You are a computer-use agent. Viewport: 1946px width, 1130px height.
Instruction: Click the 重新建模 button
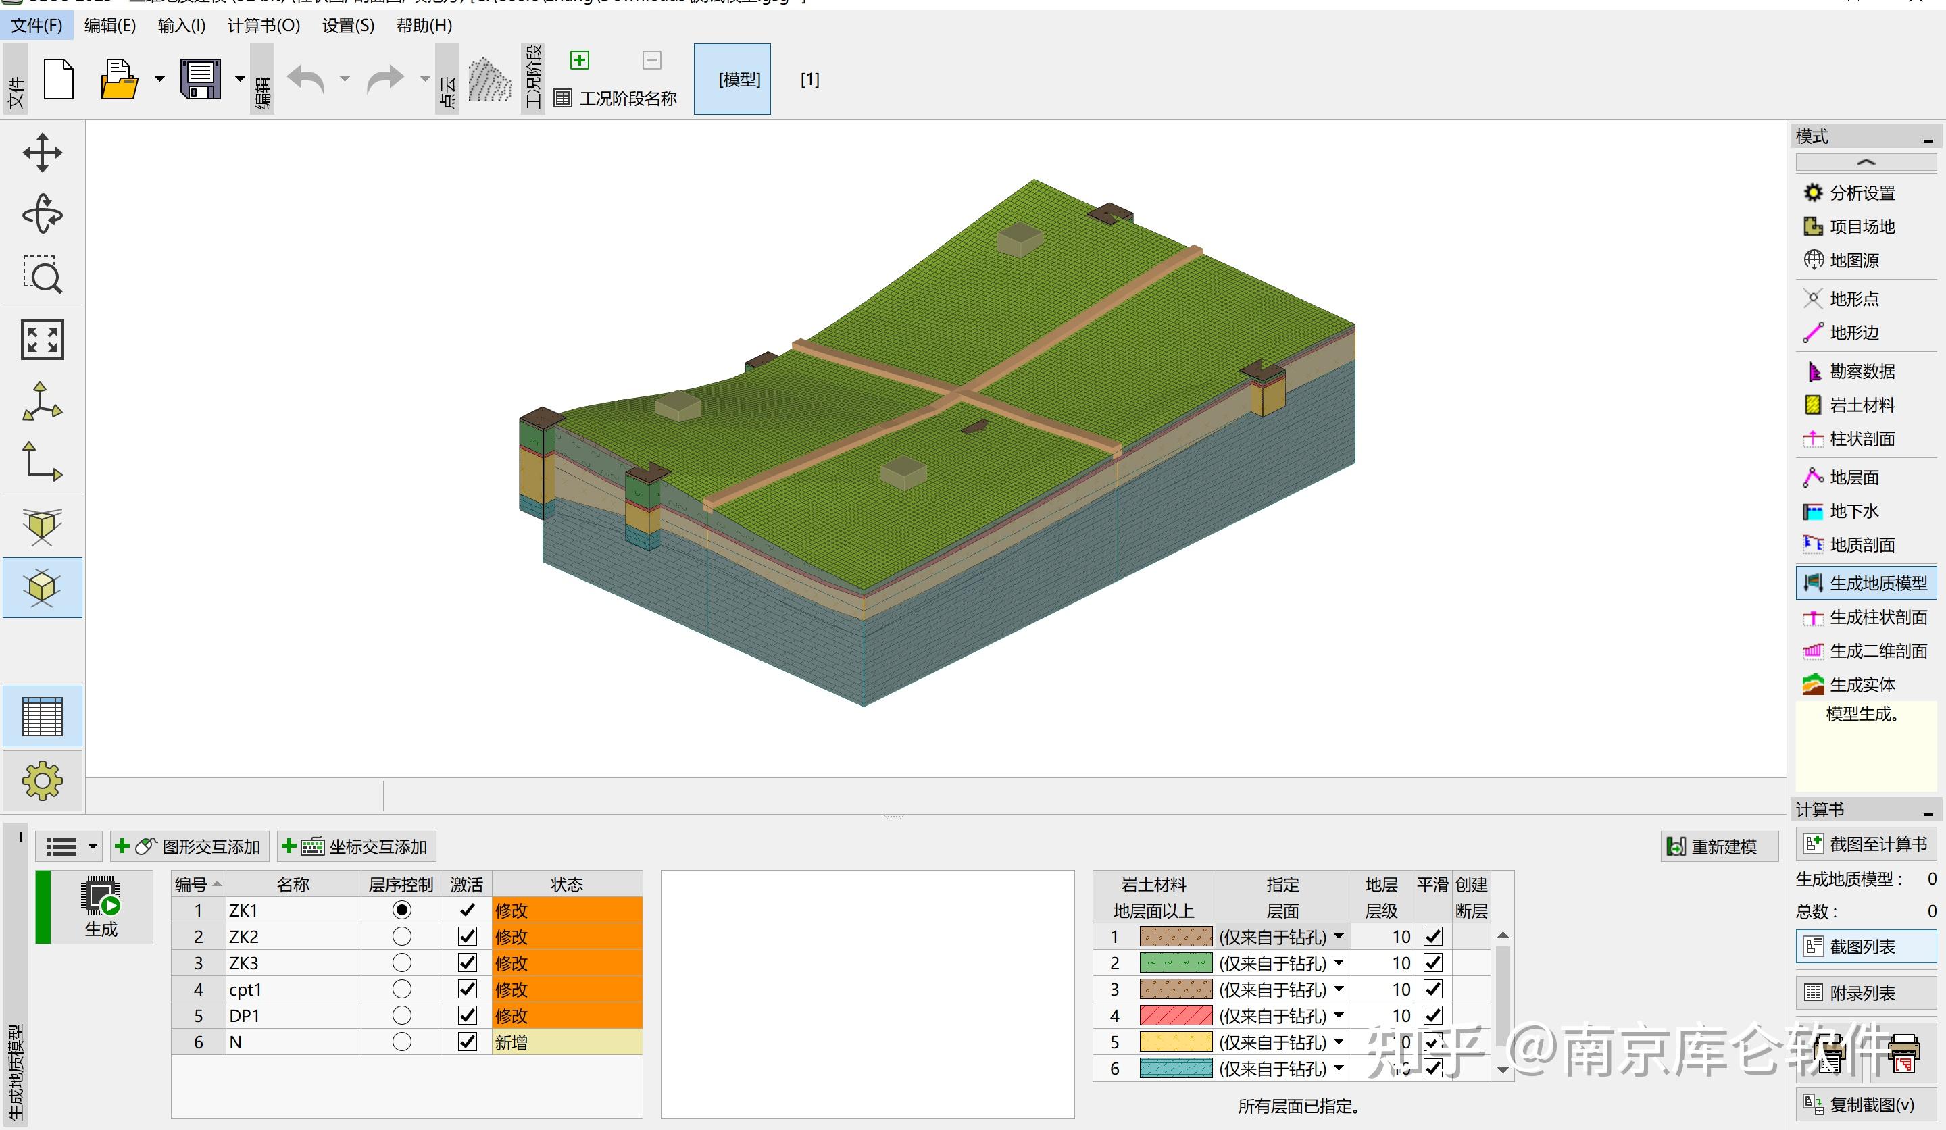1719,846
